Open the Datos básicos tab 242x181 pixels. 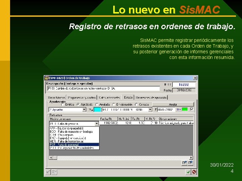pos(56,98)
